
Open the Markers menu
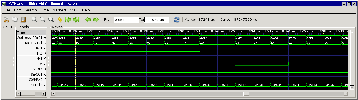59,10
